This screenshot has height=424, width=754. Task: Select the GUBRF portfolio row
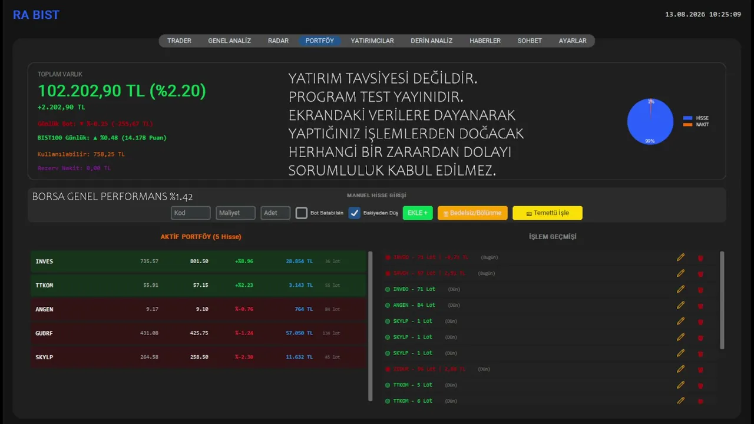(198, 333)
